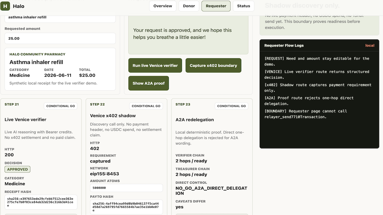Click the Treasurer chain '2 hops / ready' value
Image resolution: width=383 pixels, height=215 pixels.
click(x=191, y=174)
